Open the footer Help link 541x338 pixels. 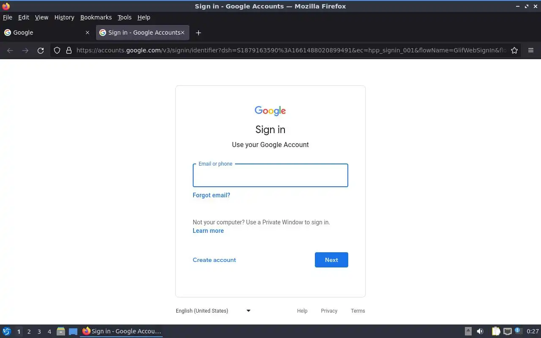click(302, 311)
